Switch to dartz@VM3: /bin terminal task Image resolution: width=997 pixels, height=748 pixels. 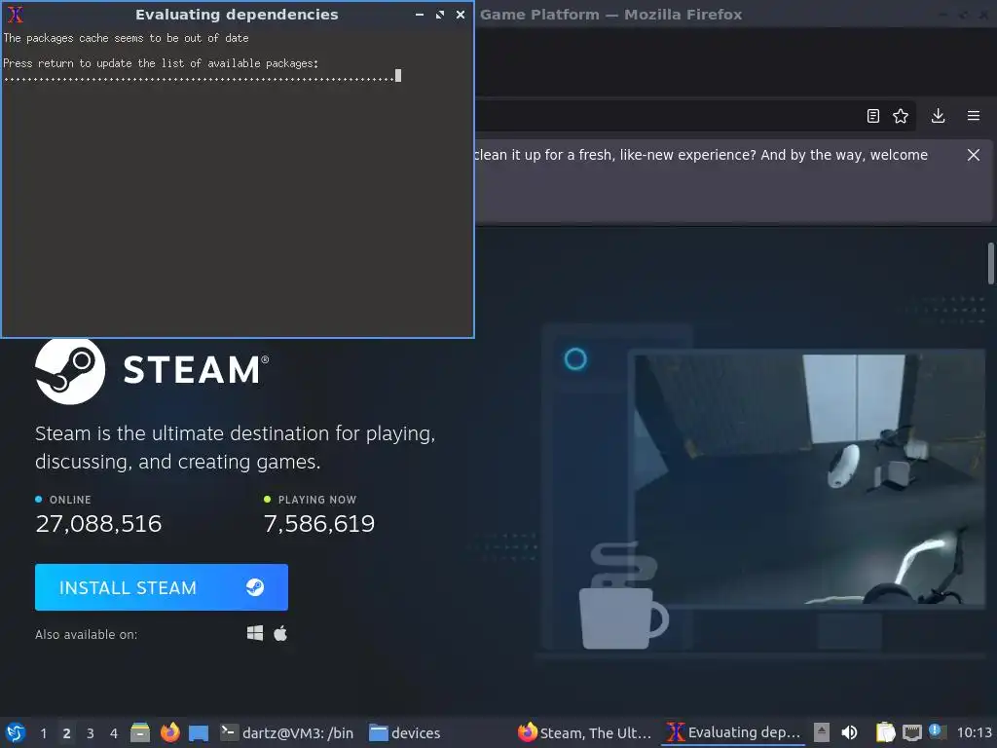[x=287, y=732]
